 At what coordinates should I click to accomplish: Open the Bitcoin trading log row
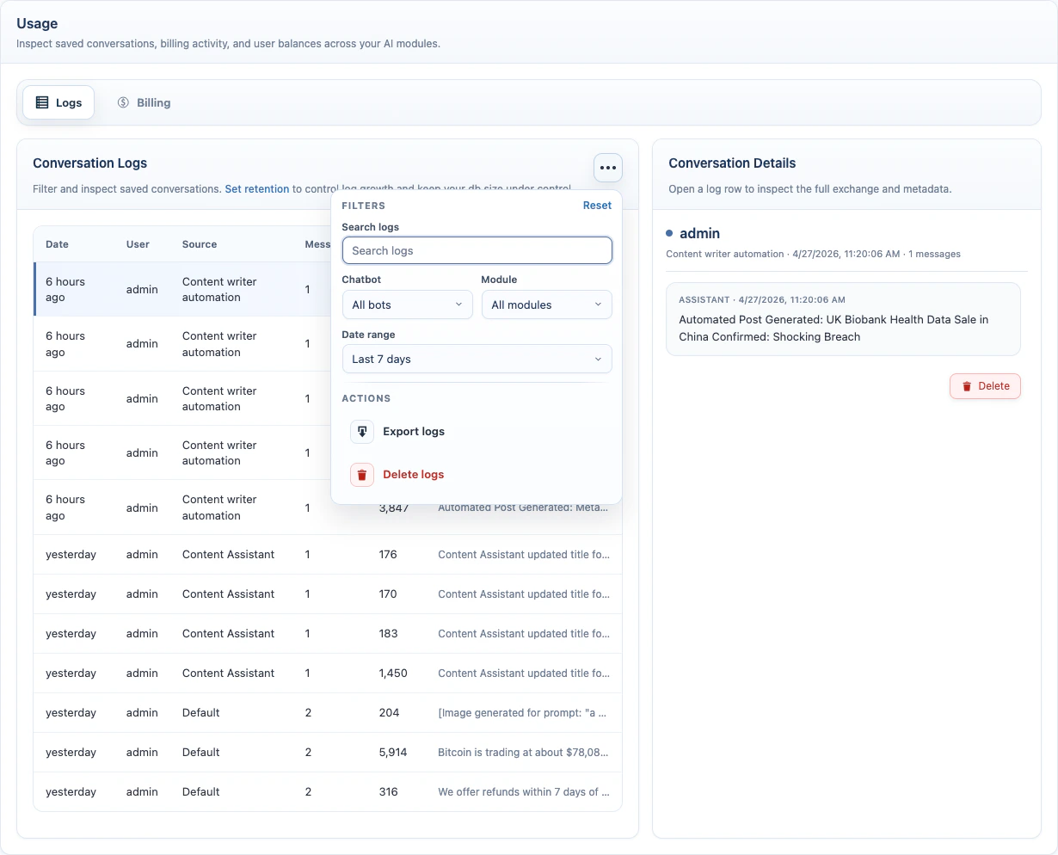tap(327, 752)
